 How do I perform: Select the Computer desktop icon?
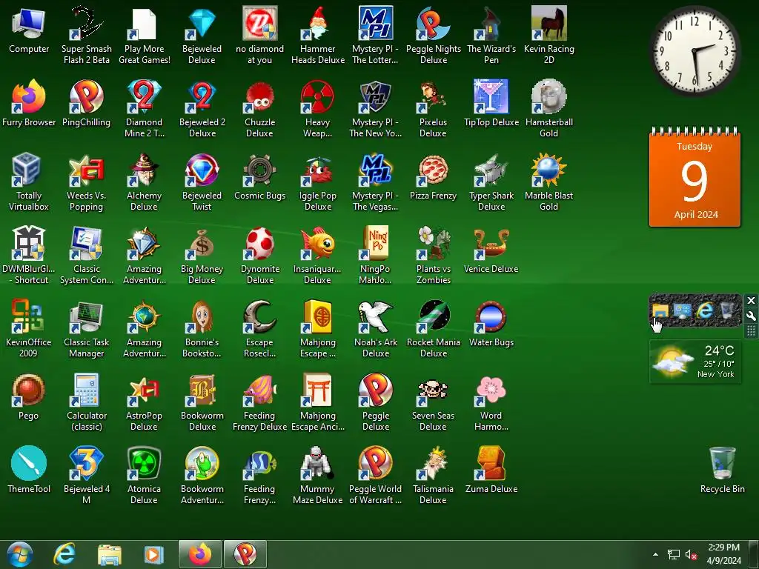[x=29, y=23]
